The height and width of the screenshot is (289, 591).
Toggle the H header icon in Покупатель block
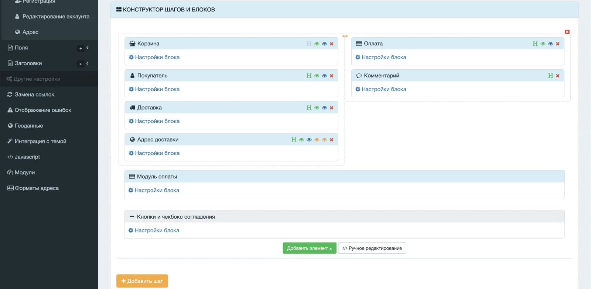tap(309, 76)
